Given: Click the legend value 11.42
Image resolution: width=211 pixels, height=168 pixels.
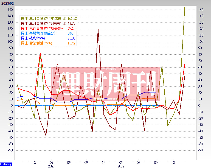Looking at the screenshot, I should [x=71, y=43].
